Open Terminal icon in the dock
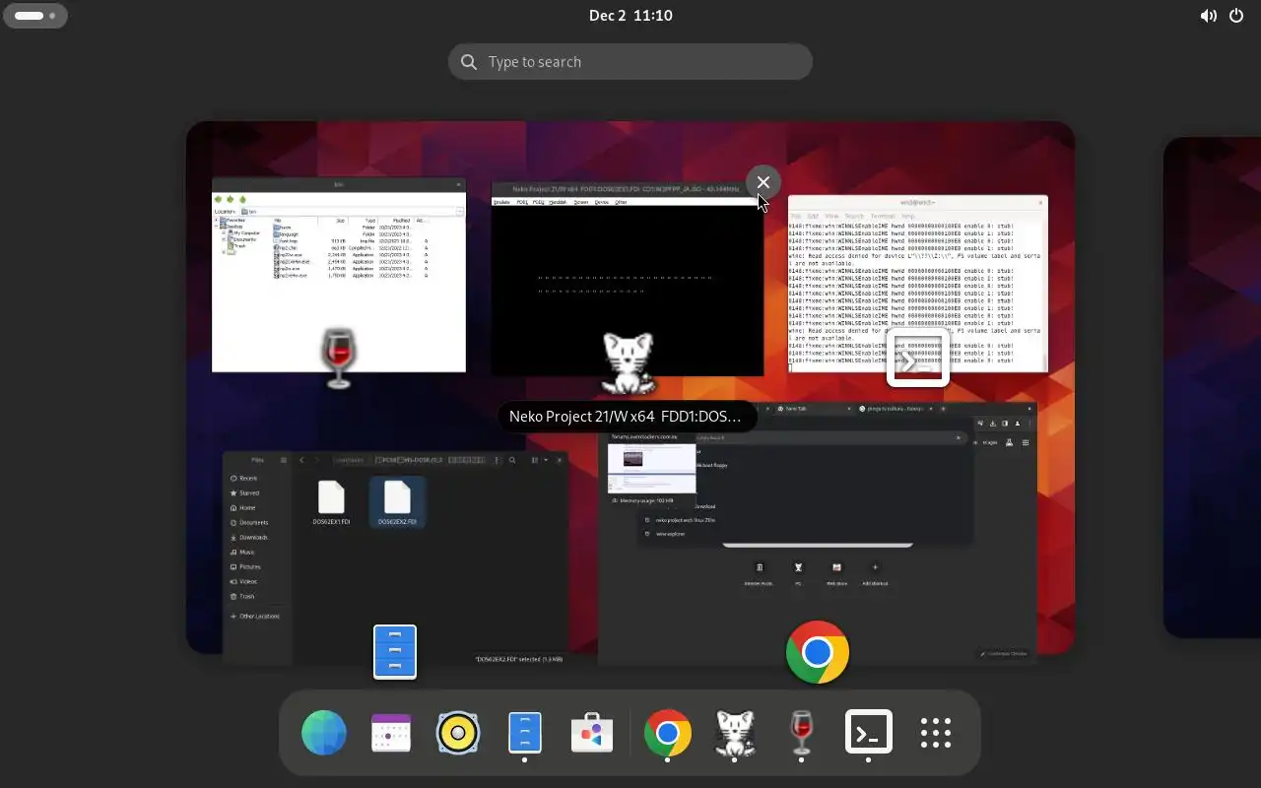 (x=868, y=733)
